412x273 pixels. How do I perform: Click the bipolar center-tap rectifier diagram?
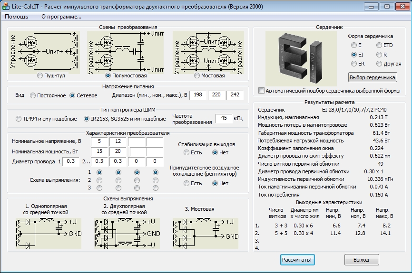[x=127, y=233]
